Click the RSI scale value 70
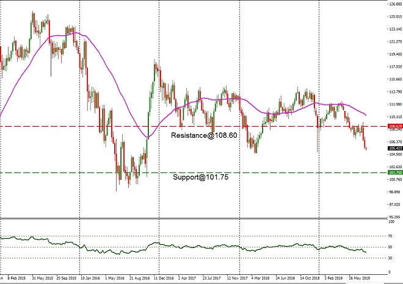This screenshot has width=403, height=284. 390,236
